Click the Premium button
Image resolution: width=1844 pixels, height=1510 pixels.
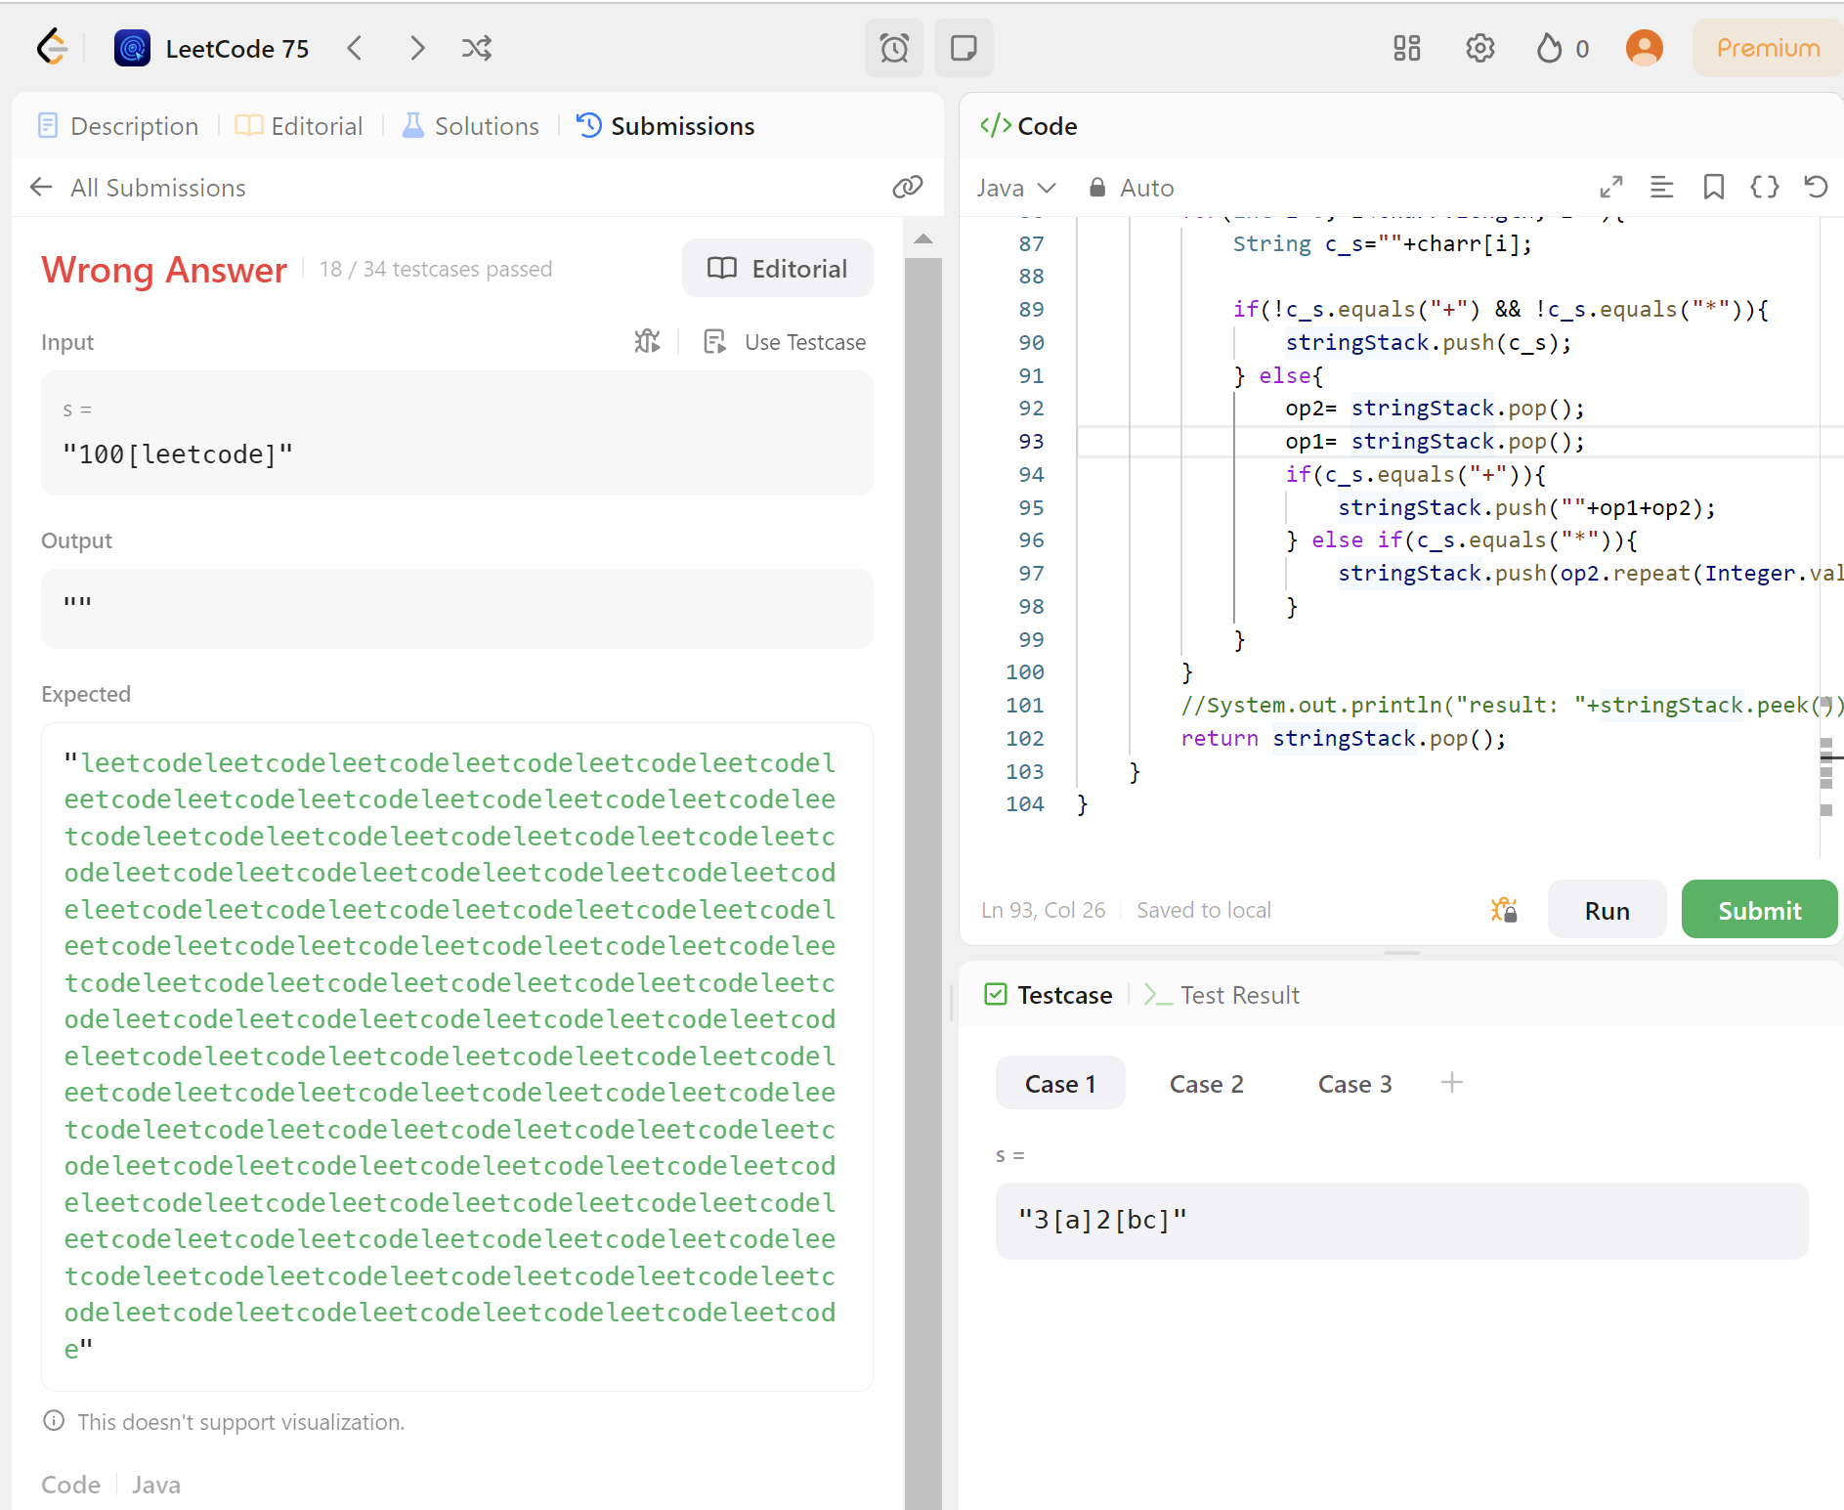pos(1768,48)
